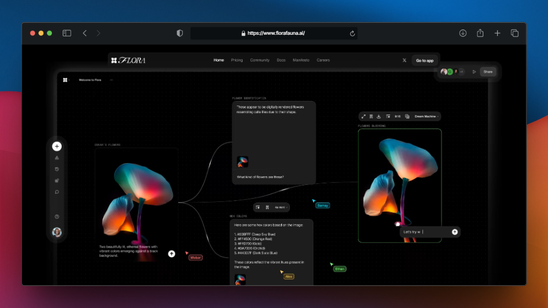The image size is (548, 308).
Task: Click the Go to app button
Action: [425, 60]
